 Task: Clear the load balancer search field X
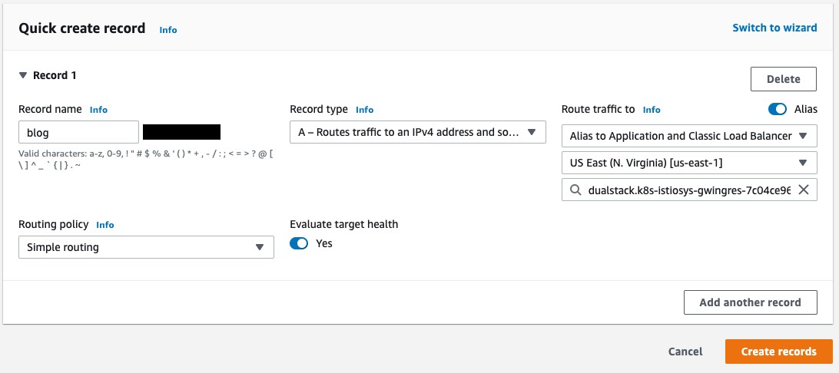(x=803, y=190)
